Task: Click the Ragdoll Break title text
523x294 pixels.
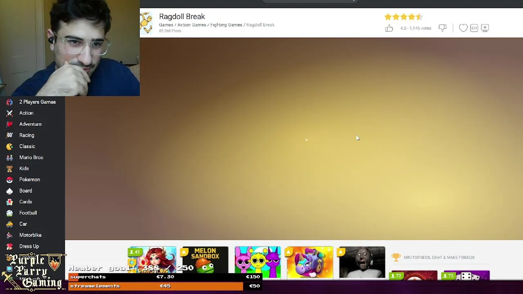Action: [182, 16]
